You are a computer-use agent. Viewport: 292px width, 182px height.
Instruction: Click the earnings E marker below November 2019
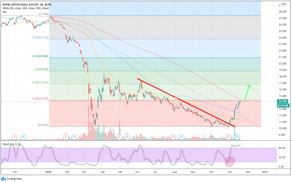14,137
